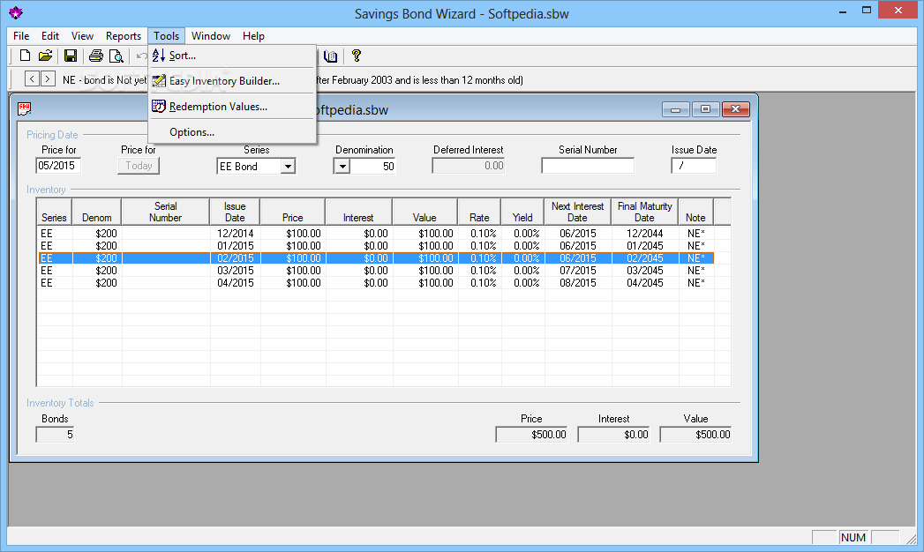Open the Edit menu
This screenshot has width=924, height=552.
[50, 36]
